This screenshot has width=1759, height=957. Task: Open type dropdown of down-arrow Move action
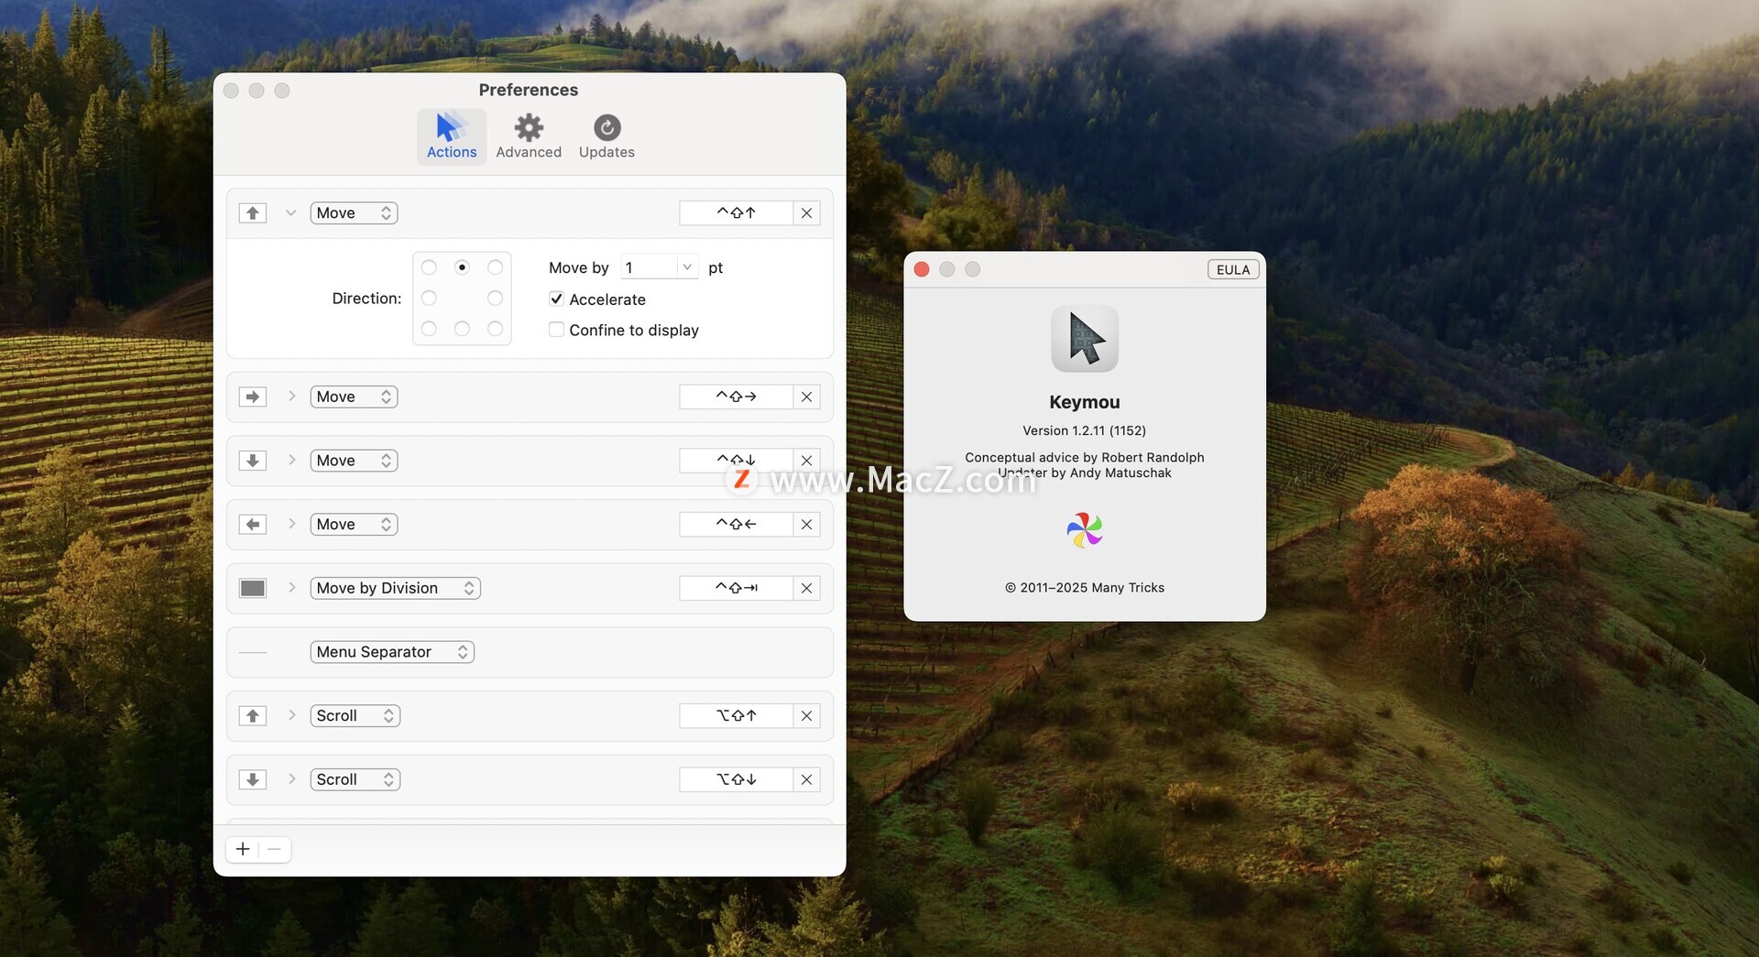coord(354,461)
